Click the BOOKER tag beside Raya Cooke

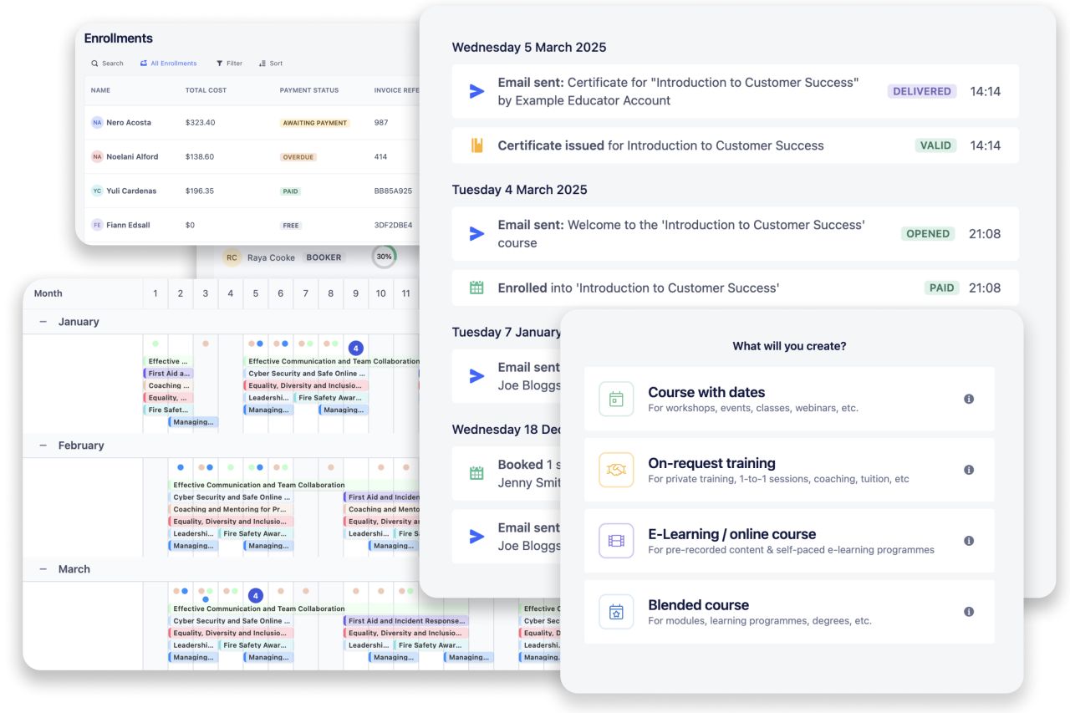point(324,257)
